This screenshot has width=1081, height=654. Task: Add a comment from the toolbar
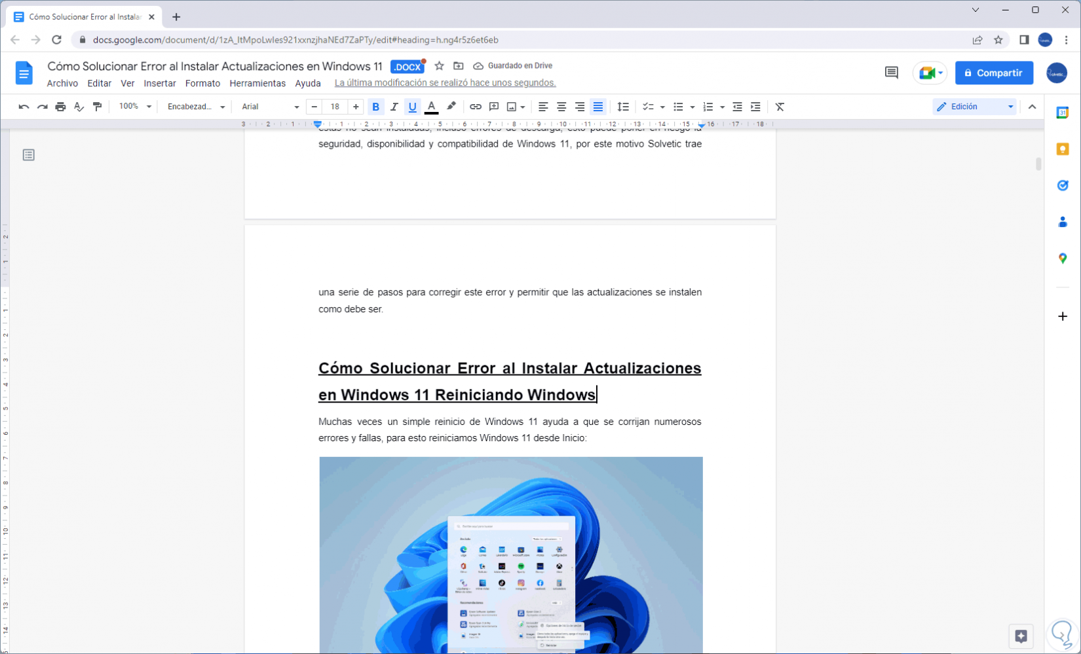(x=494, y=107)
